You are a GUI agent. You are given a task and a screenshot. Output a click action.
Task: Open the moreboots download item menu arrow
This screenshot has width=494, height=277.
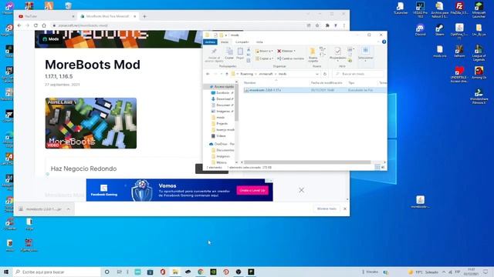(x=69, y=209)
